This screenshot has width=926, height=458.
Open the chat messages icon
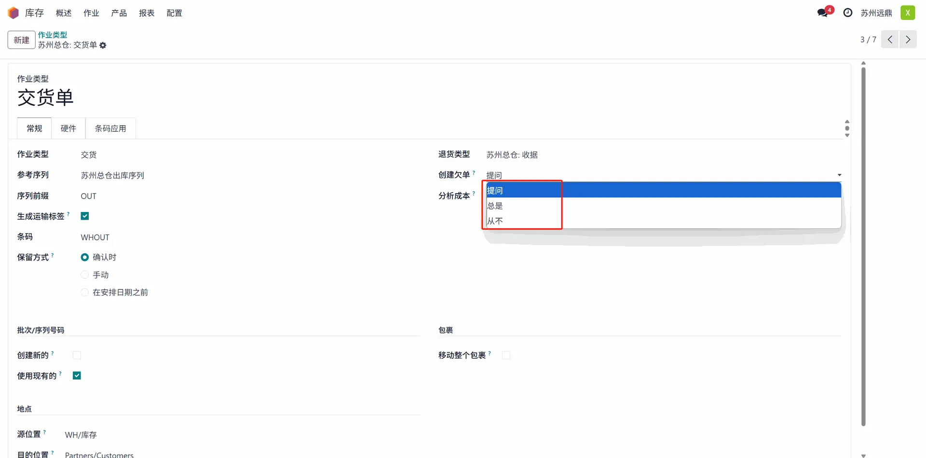tap(823, 13)
